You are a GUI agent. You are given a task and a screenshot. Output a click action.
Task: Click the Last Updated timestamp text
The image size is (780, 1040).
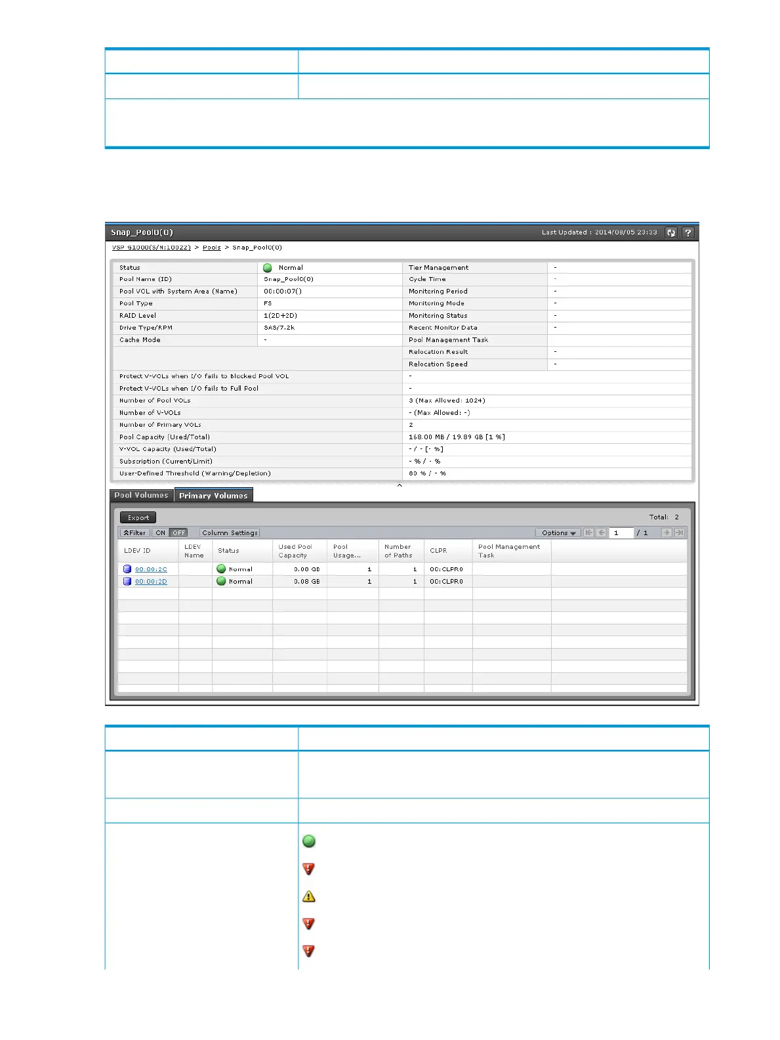[599, 232]
